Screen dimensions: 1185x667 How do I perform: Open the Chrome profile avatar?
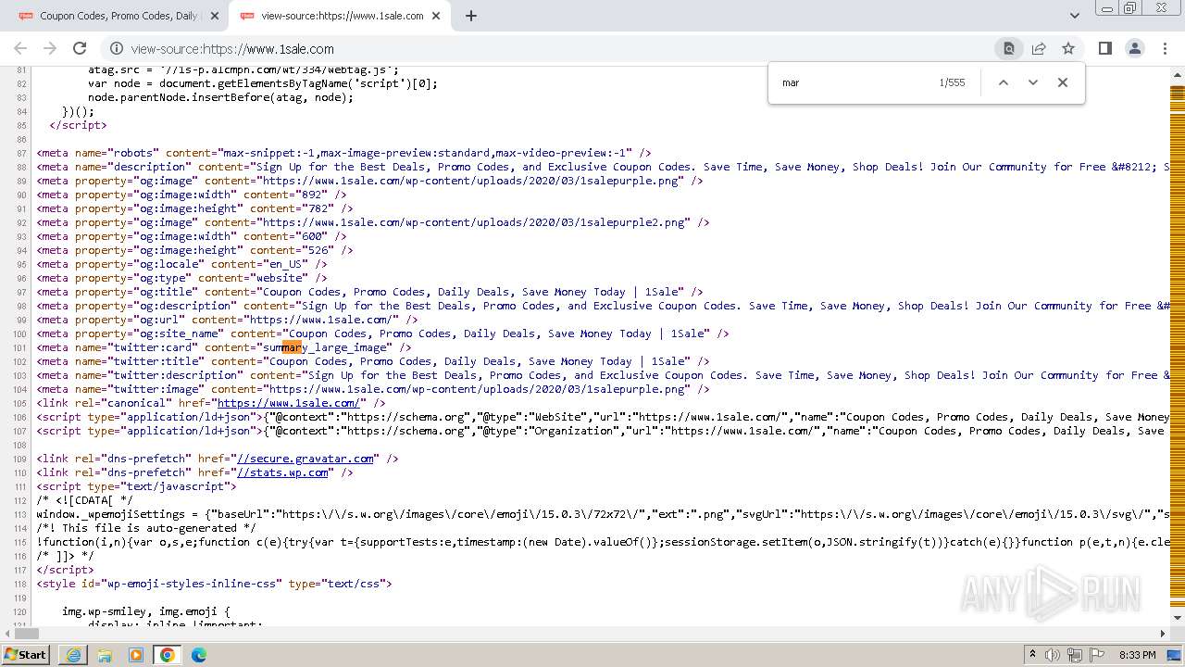click(1134, 48)
